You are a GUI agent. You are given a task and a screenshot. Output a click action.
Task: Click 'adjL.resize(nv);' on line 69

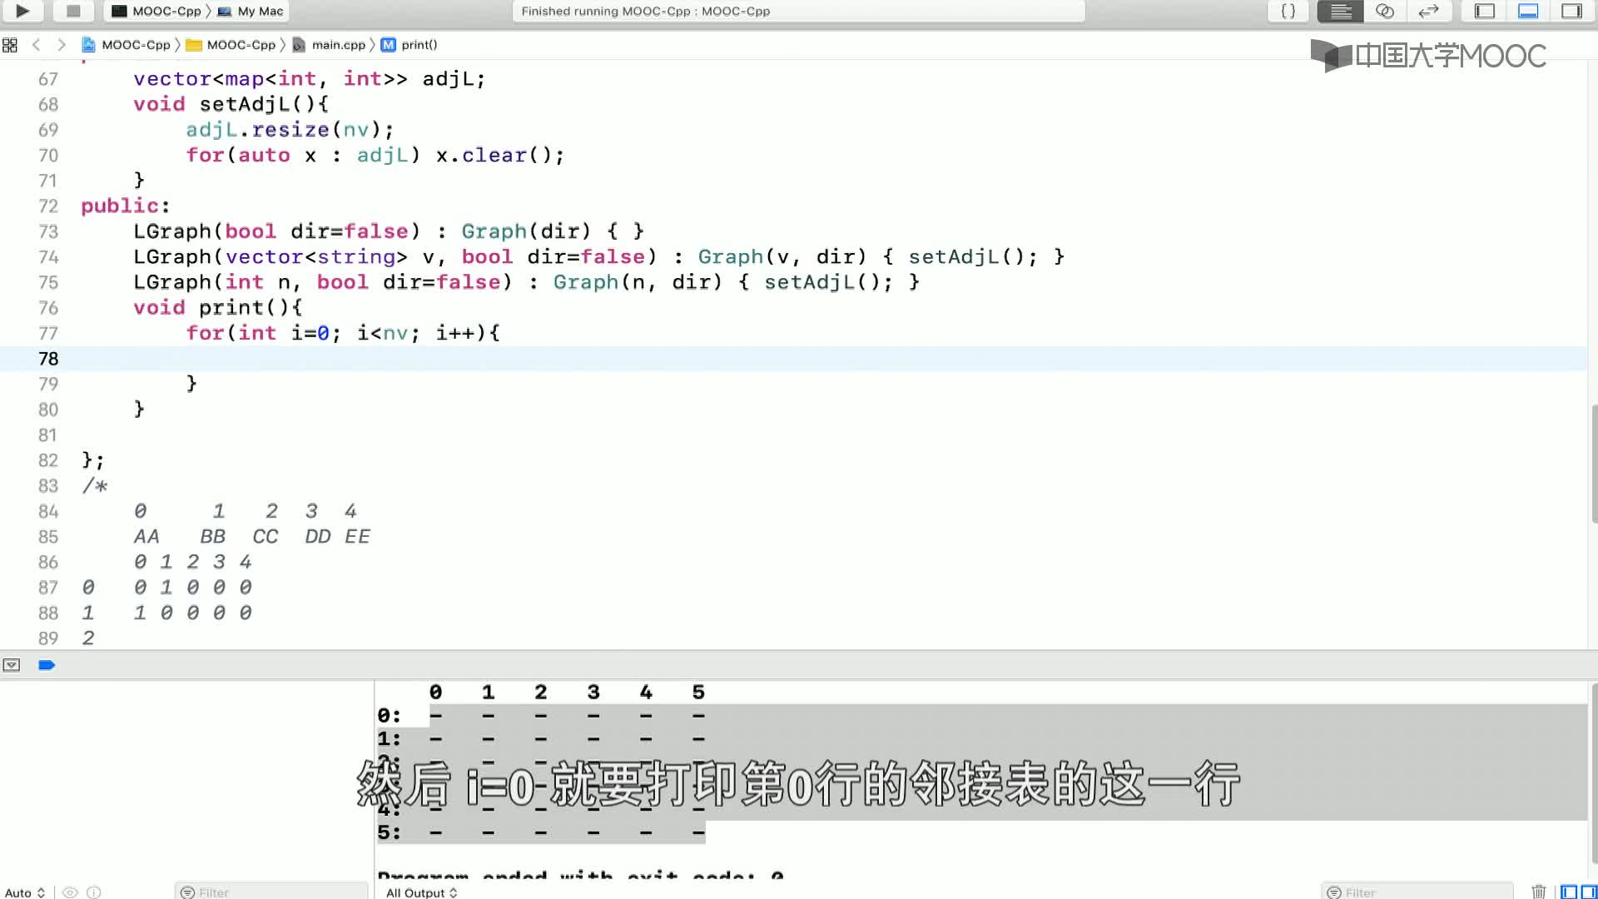[290, 130]
